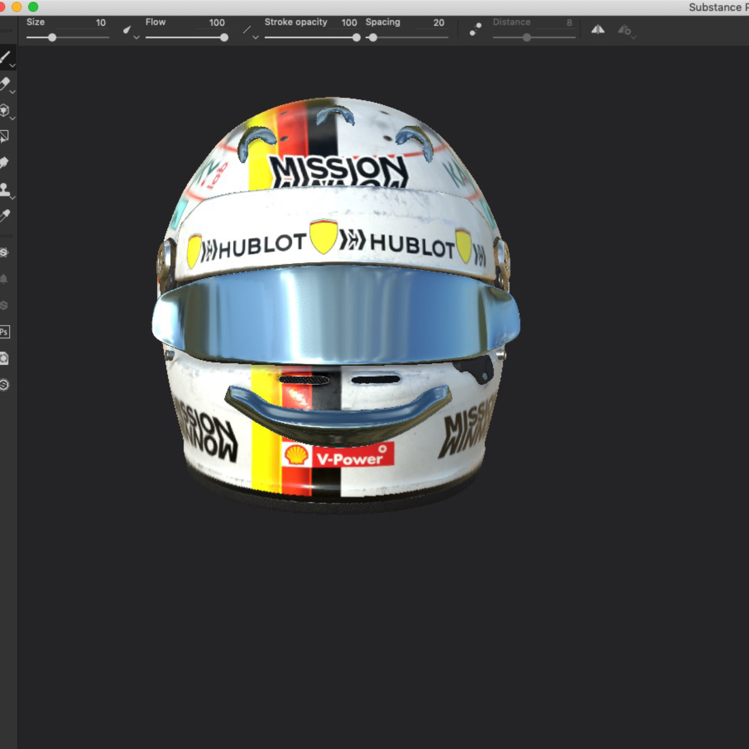Click the green macOS fullscreen button
Viewport: 749px width, 749px height.
[33, 7]
